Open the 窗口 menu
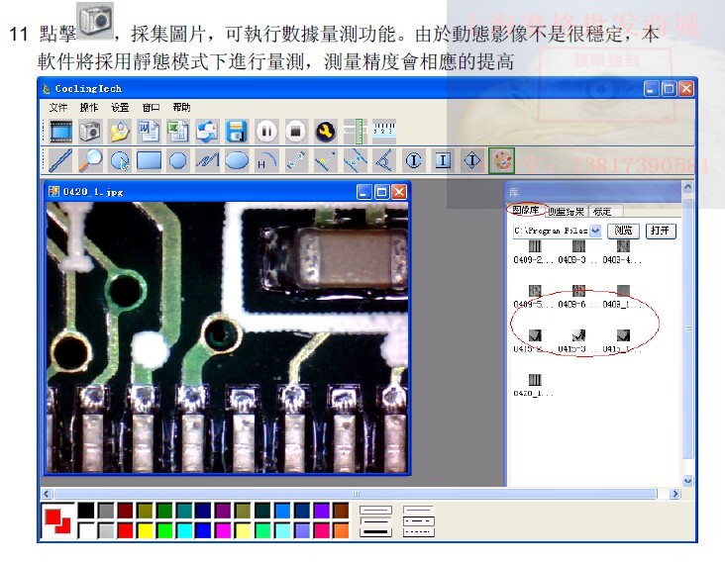 tap(151, 107)
